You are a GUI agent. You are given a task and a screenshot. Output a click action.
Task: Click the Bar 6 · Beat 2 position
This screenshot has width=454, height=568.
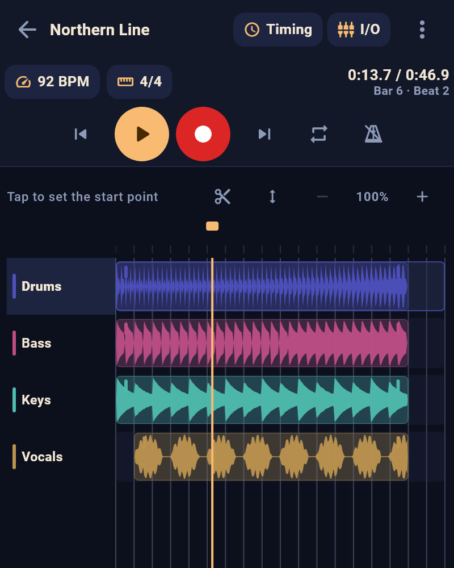coord(411,91)
